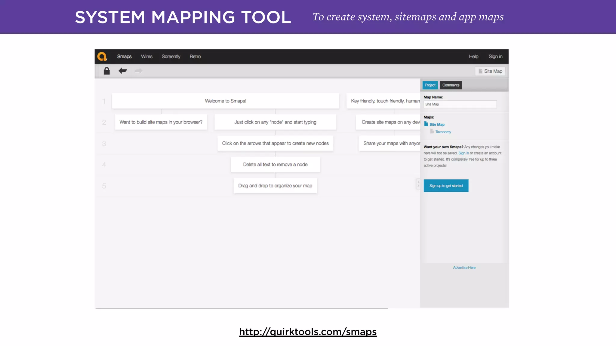Toggle the lock icon in toolbar
The height and width of the screenshot is (346, 616).
pyautogui.click(x=106, y=71)
